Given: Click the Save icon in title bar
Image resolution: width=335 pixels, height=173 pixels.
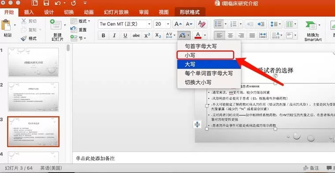Looking at the screenshot, I should pyautogui.click(x=46, y=3).
